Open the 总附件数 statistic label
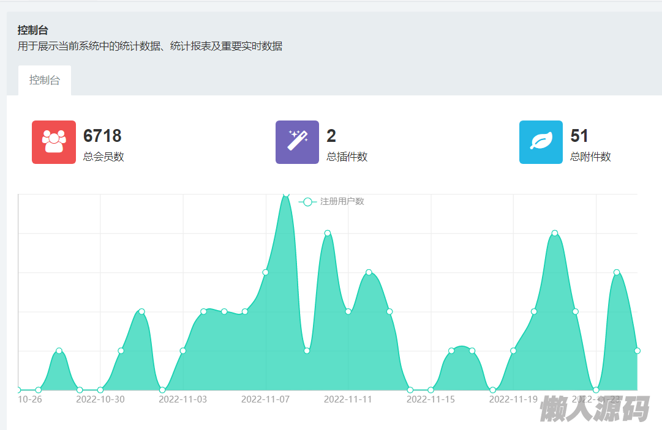662x430 pixels. 590,157
